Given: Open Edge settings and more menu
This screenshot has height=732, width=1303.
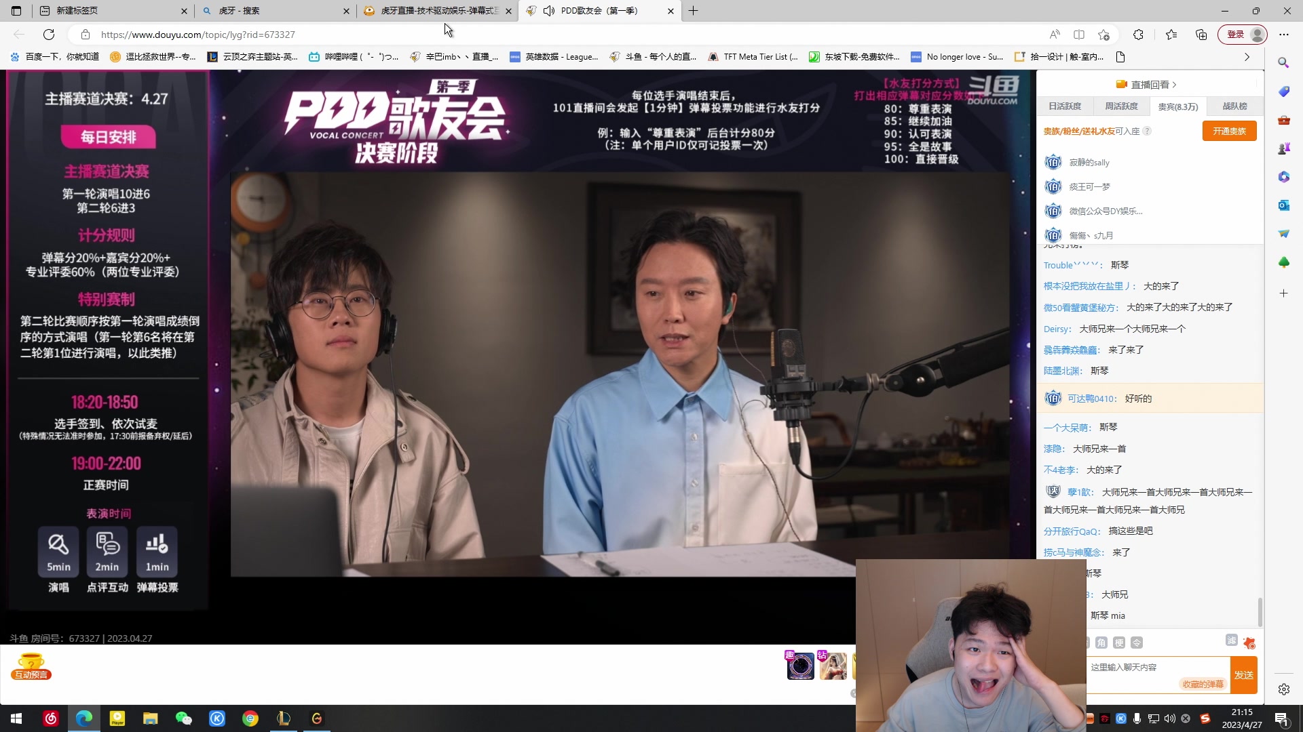Looking at the screenshot, I should [1283, 35].
